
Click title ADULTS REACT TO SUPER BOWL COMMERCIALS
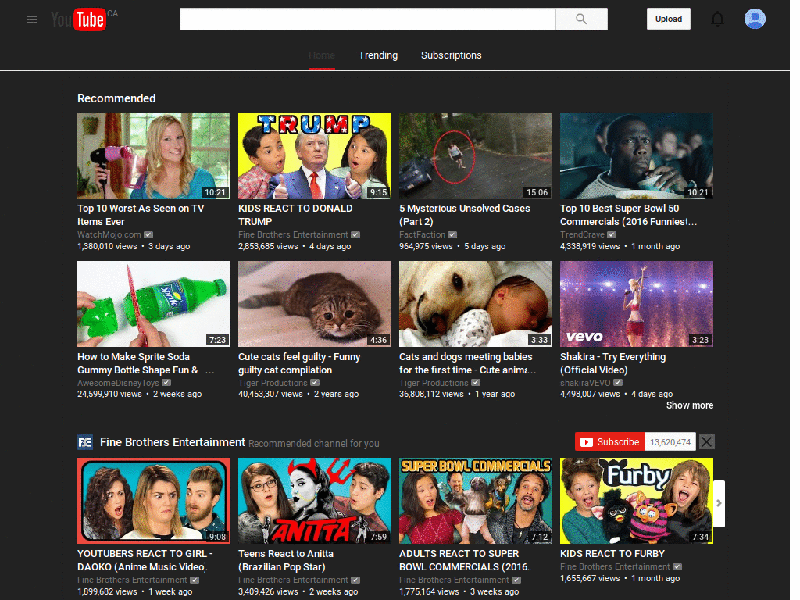point(464,560)
